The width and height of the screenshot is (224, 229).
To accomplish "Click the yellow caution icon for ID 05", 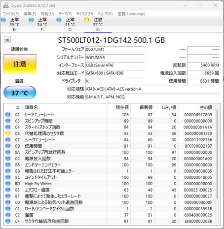I will coord(8,133).
